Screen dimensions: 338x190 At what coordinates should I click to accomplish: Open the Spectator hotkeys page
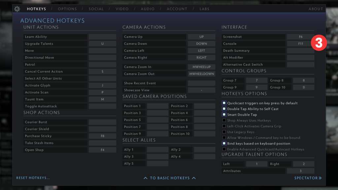click(x=308, y=178)
